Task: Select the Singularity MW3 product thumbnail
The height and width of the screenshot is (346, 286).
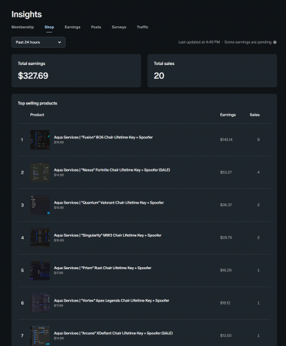Action: click(40, 237)
